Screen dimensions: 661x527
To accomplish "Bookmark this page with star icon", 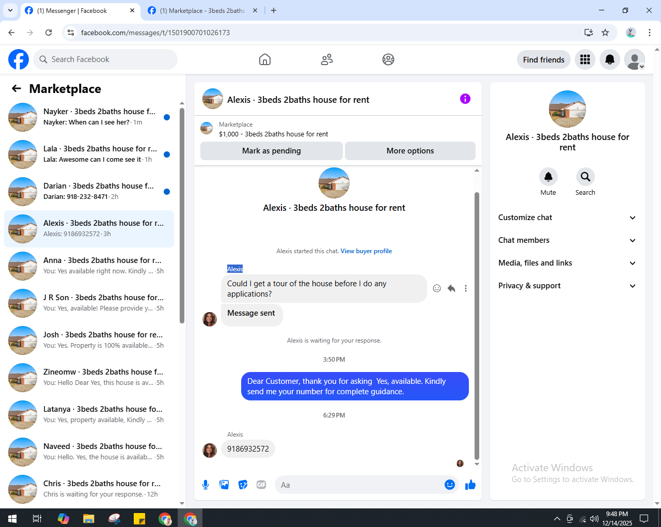I will (x=605, y=33).
